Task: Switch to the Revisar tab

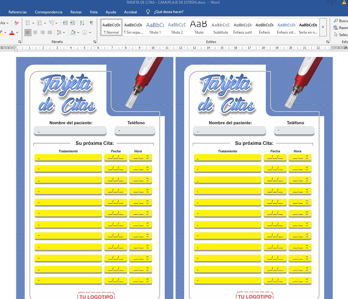Action: pyautogui.click(x=76, y=12)
